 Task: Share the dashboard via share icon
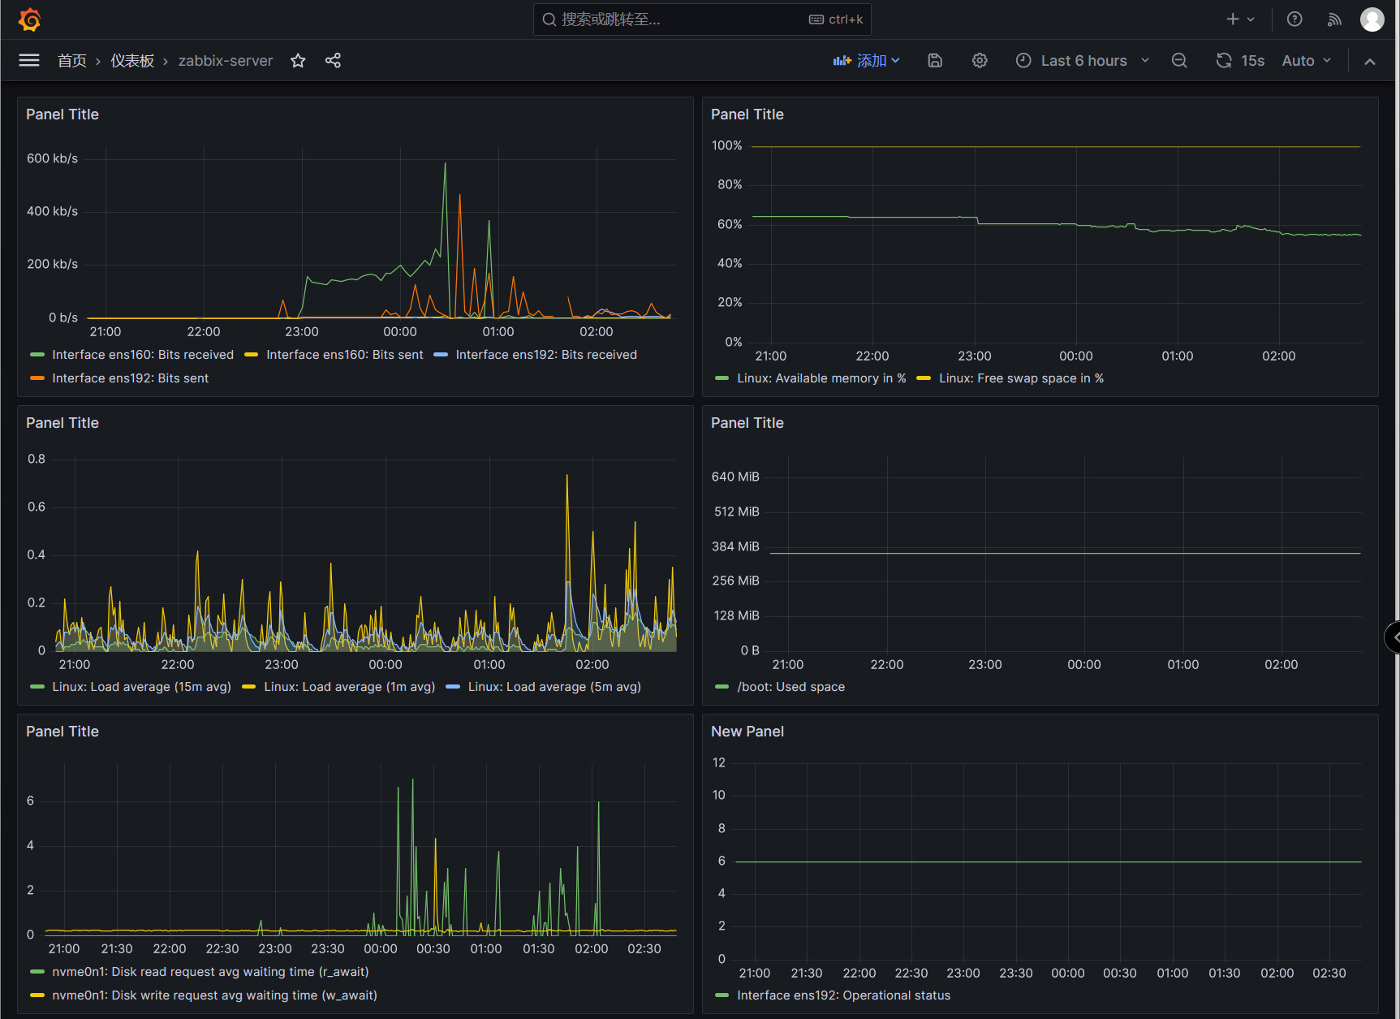coord(333,61)
